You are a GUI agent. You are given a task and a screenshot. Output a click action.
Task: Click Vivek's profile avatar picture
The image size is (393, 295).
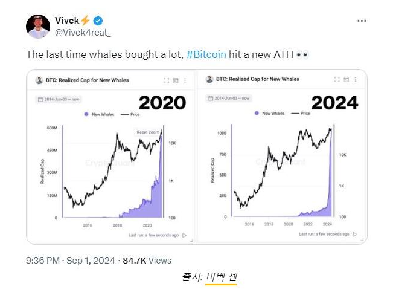coord(37,26)
